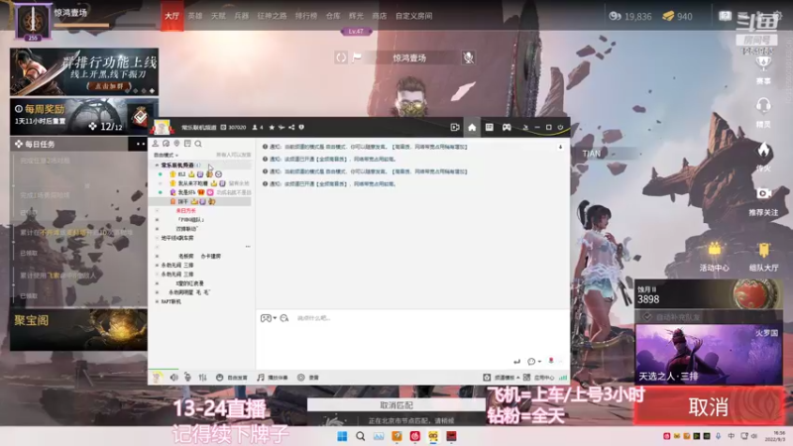Open the Lv.47 level badge

[356, 32]
